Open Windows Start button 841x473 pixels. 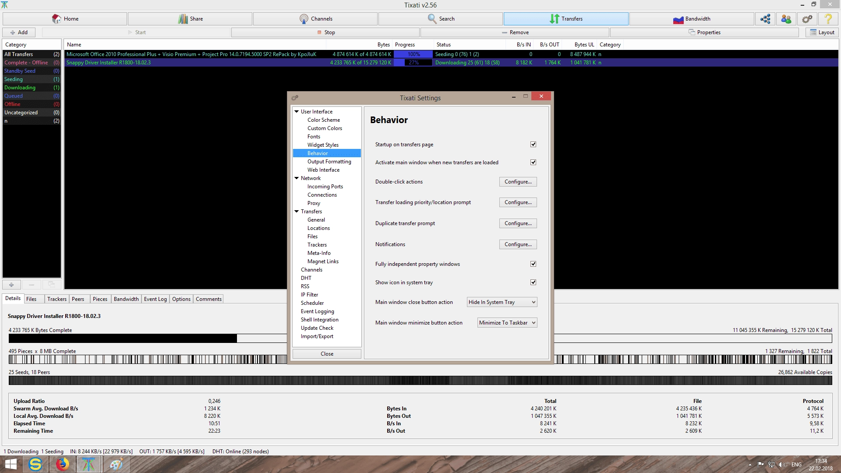[11, 464]
